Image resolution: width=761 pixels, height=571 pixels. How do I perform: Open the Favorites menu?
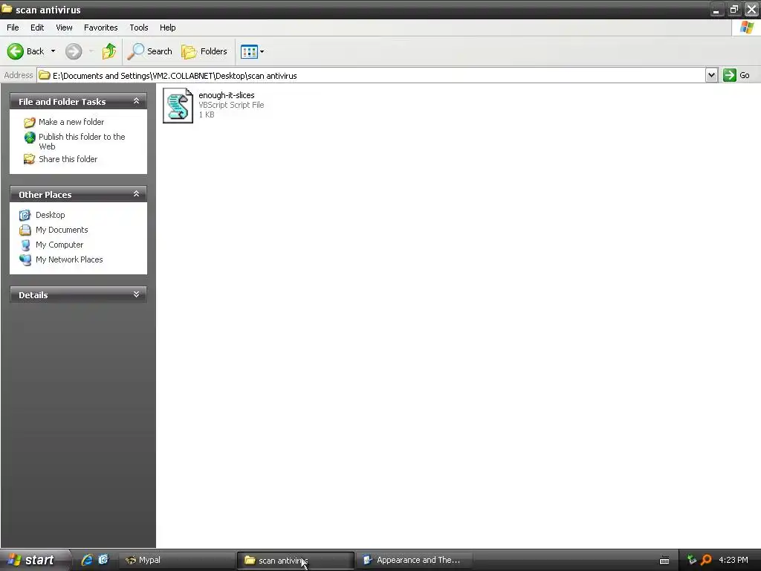point(100,28)
